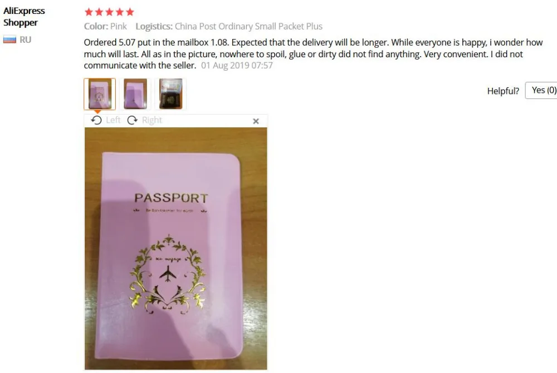Click the first red rating star
Screen dimensions: 557x373
point(89,12)
